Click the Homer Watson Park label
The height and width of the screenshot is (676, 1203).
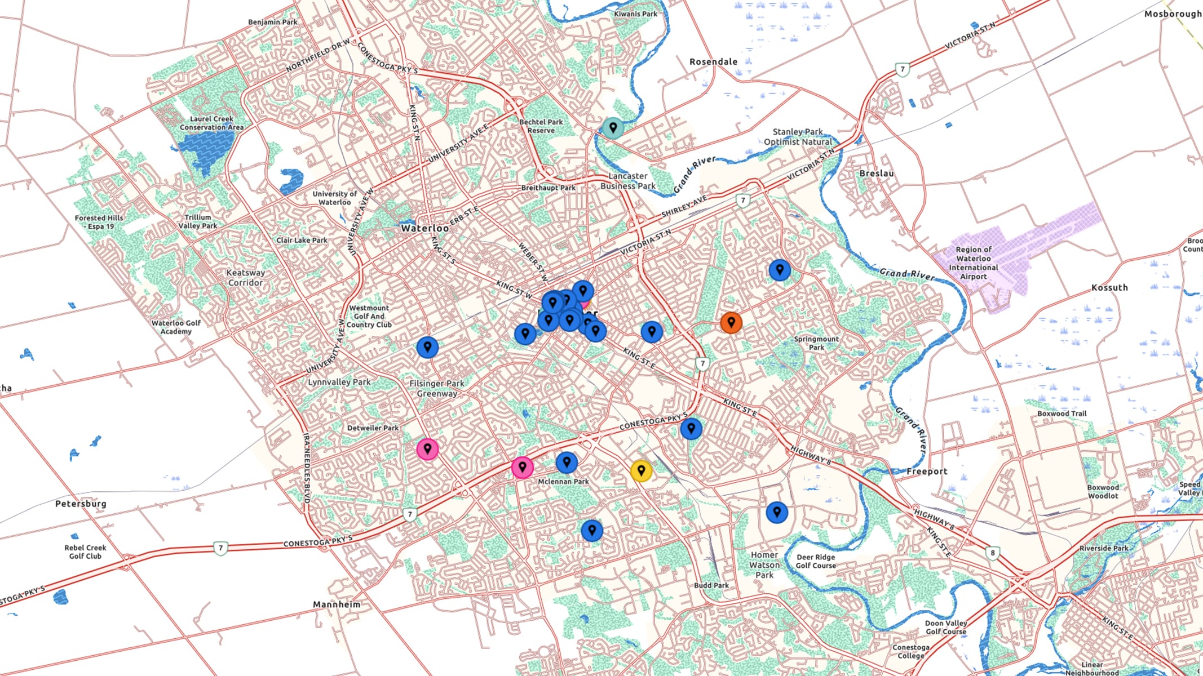pyautogui.click(x=764, y=565)
